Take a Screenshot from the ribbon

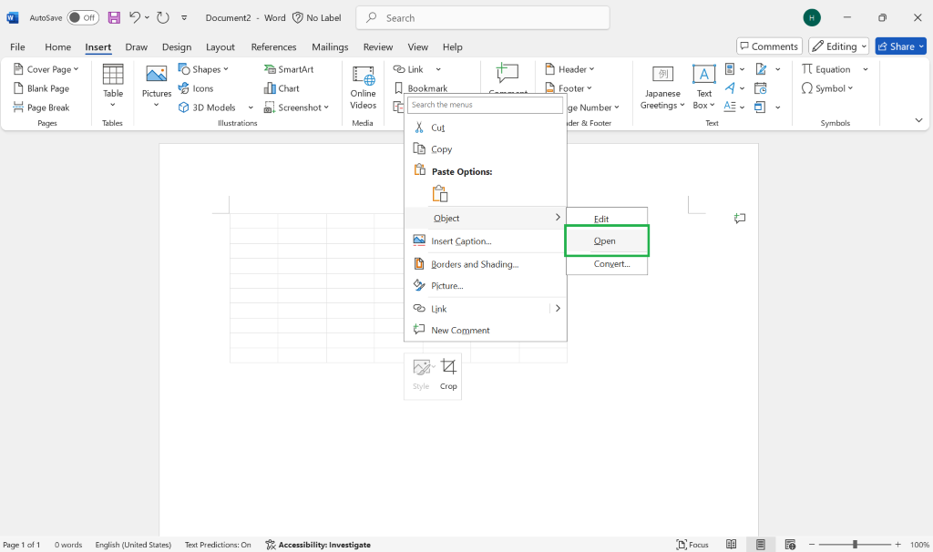[x=296, y=107]
